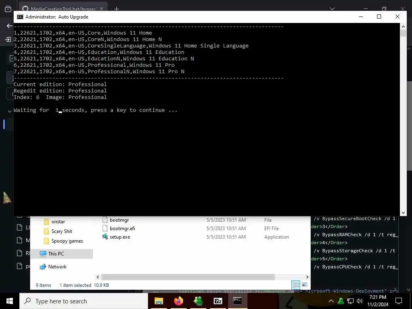The width and height of the screenshot is (412, 309).
Task: Close the MediaCreationTool.bat browser tab
Action: coord(101,9)
